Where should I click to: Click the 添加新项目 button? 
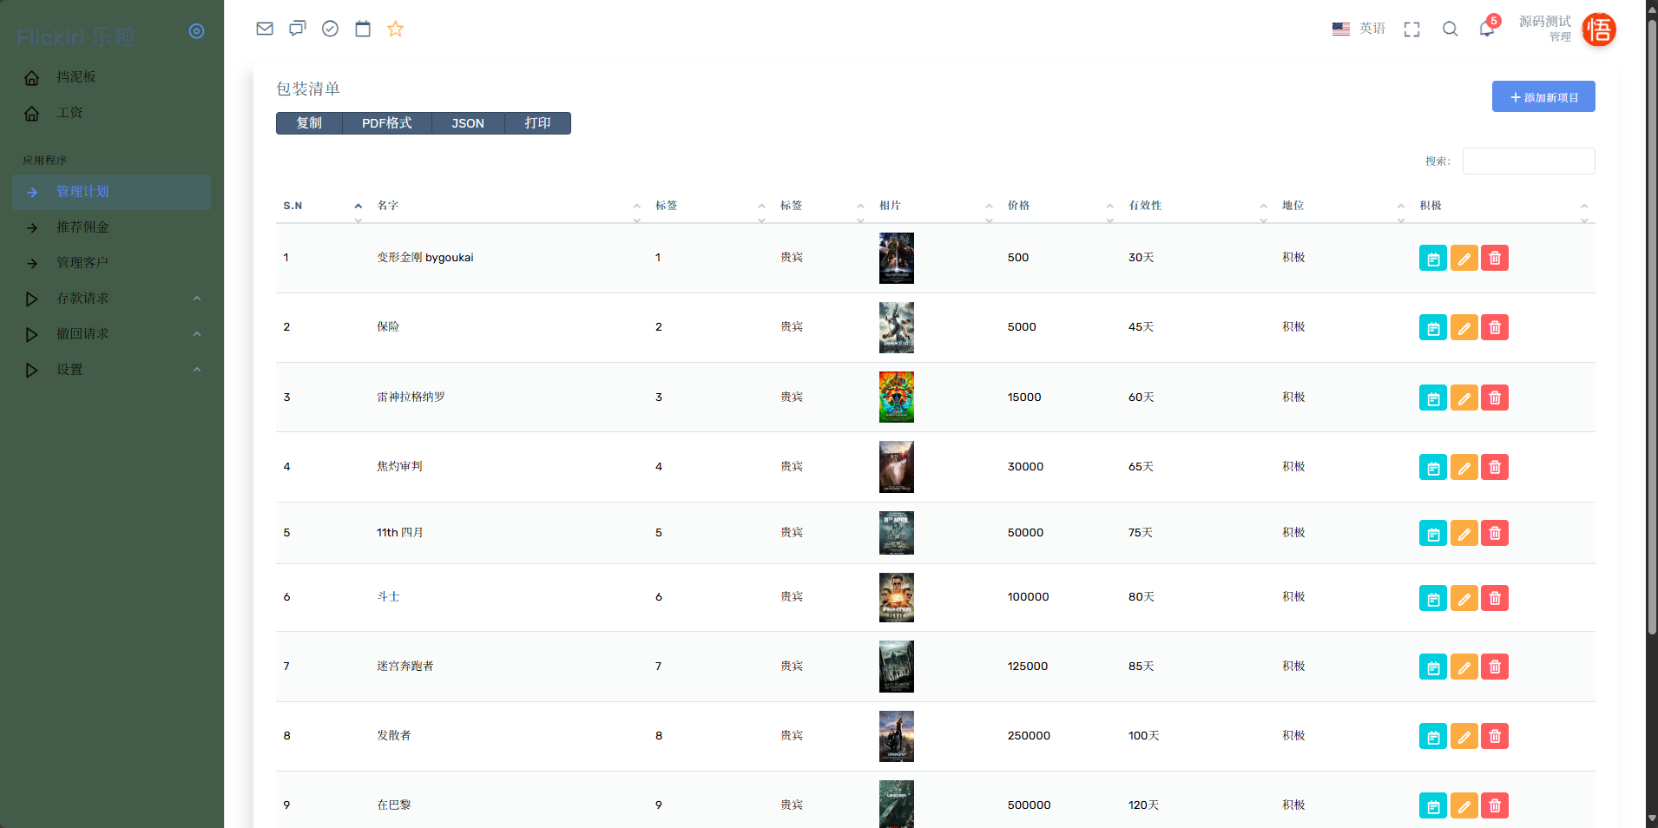pyautogui.click(x=1543, y=97)
